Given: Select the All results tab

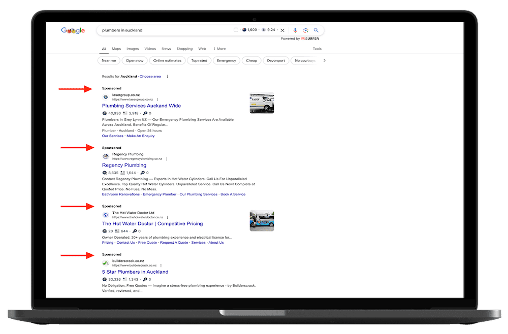Looking at the screenshot, I should click(x=104, y=49).
